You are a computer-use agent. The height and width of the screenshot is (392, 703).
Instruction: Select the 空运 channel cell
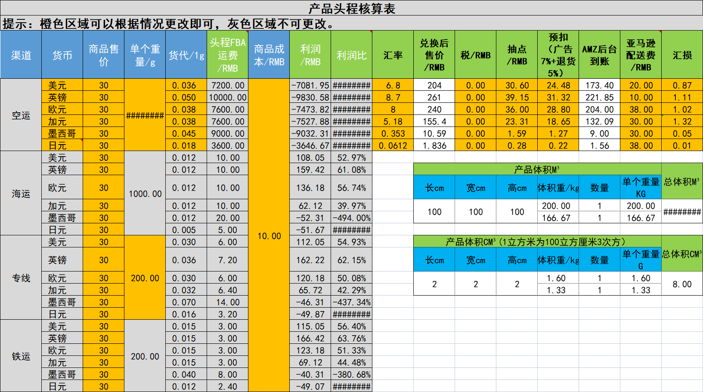(21, 115)
